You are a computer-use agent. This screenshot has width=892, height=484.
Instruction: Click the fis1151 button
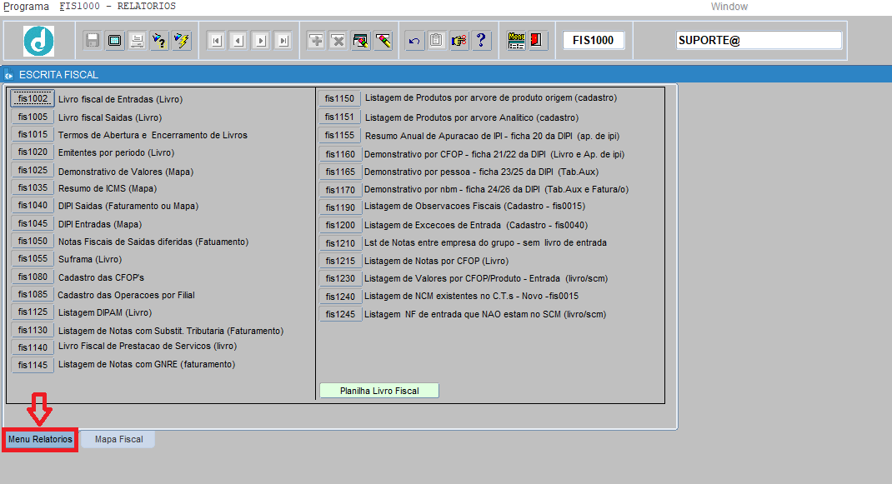339,117
